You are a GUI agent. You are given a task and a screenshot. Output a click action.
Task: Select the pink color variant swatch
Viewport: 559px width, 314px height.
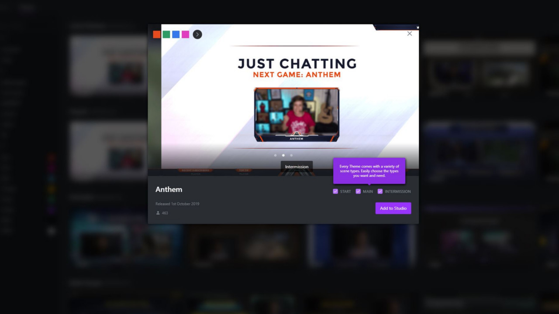click(186, 34)
